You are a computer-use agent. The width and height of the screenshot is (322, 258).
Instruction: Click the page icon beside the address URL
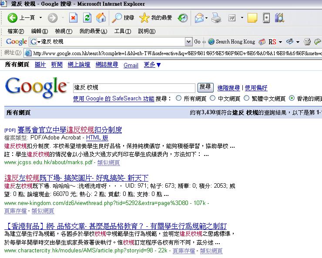[x=28, y=53]
